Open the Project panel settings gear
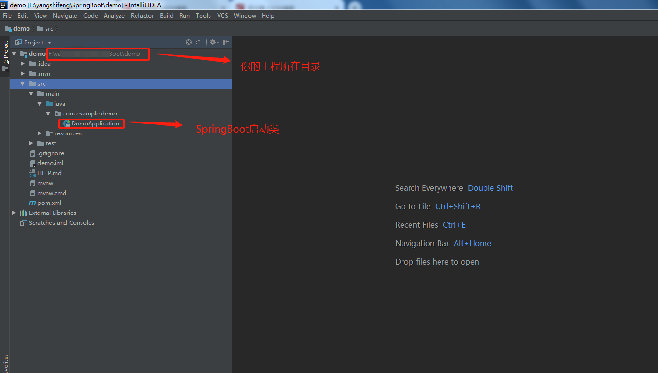This screenshot has height=373, width=658. [213, 42]
